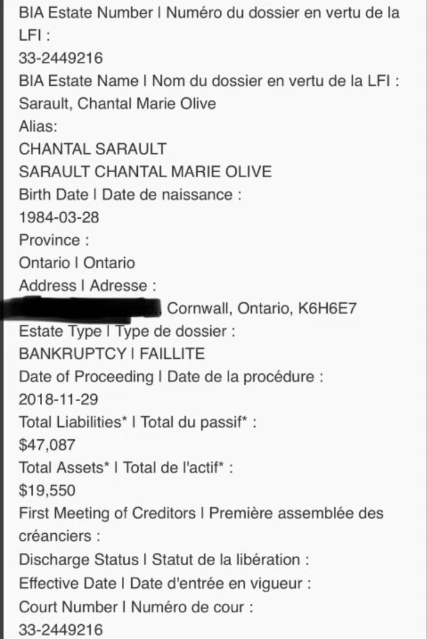This screenshot has height=639, width=427.
Task: Select the Estate Type label
Action: [127, 331]
